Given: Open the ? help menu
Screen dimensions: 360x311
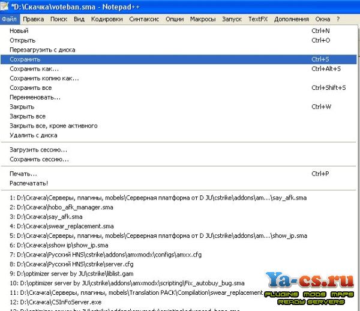Looking at the screenshot, I should [x=338, y=19].
